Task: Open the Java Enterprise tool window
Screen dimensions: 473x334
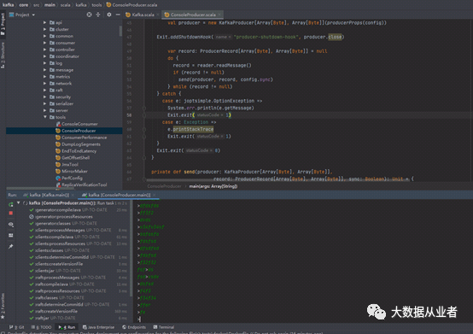Action: point(99,327)
